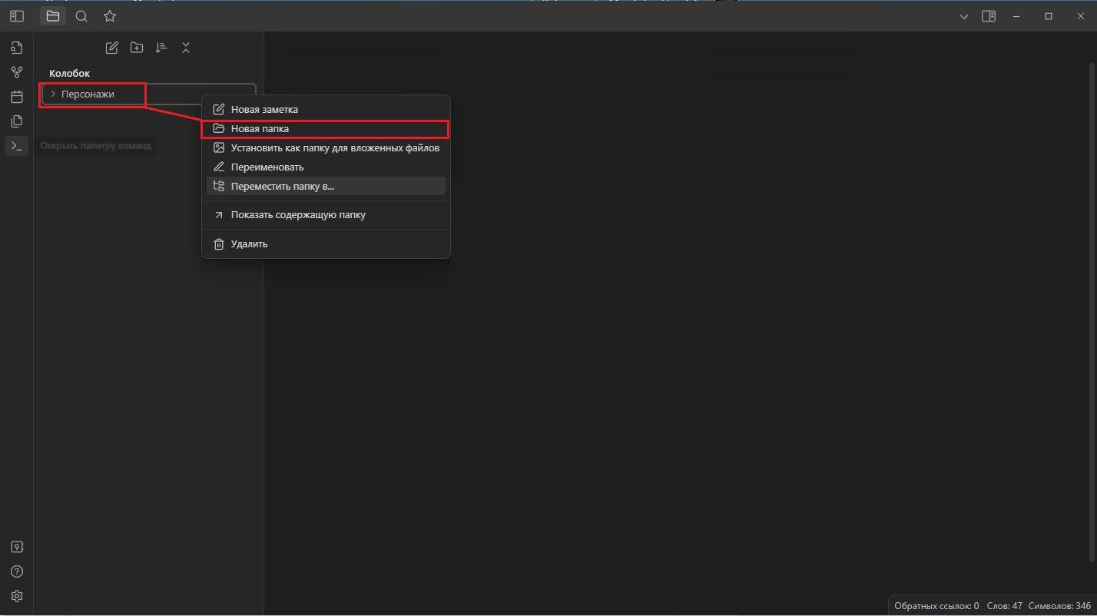The height and width of the screenshot is (616, 1097).
Task: Expand the Персонажи folder chevron
Action: click(53, 94)
